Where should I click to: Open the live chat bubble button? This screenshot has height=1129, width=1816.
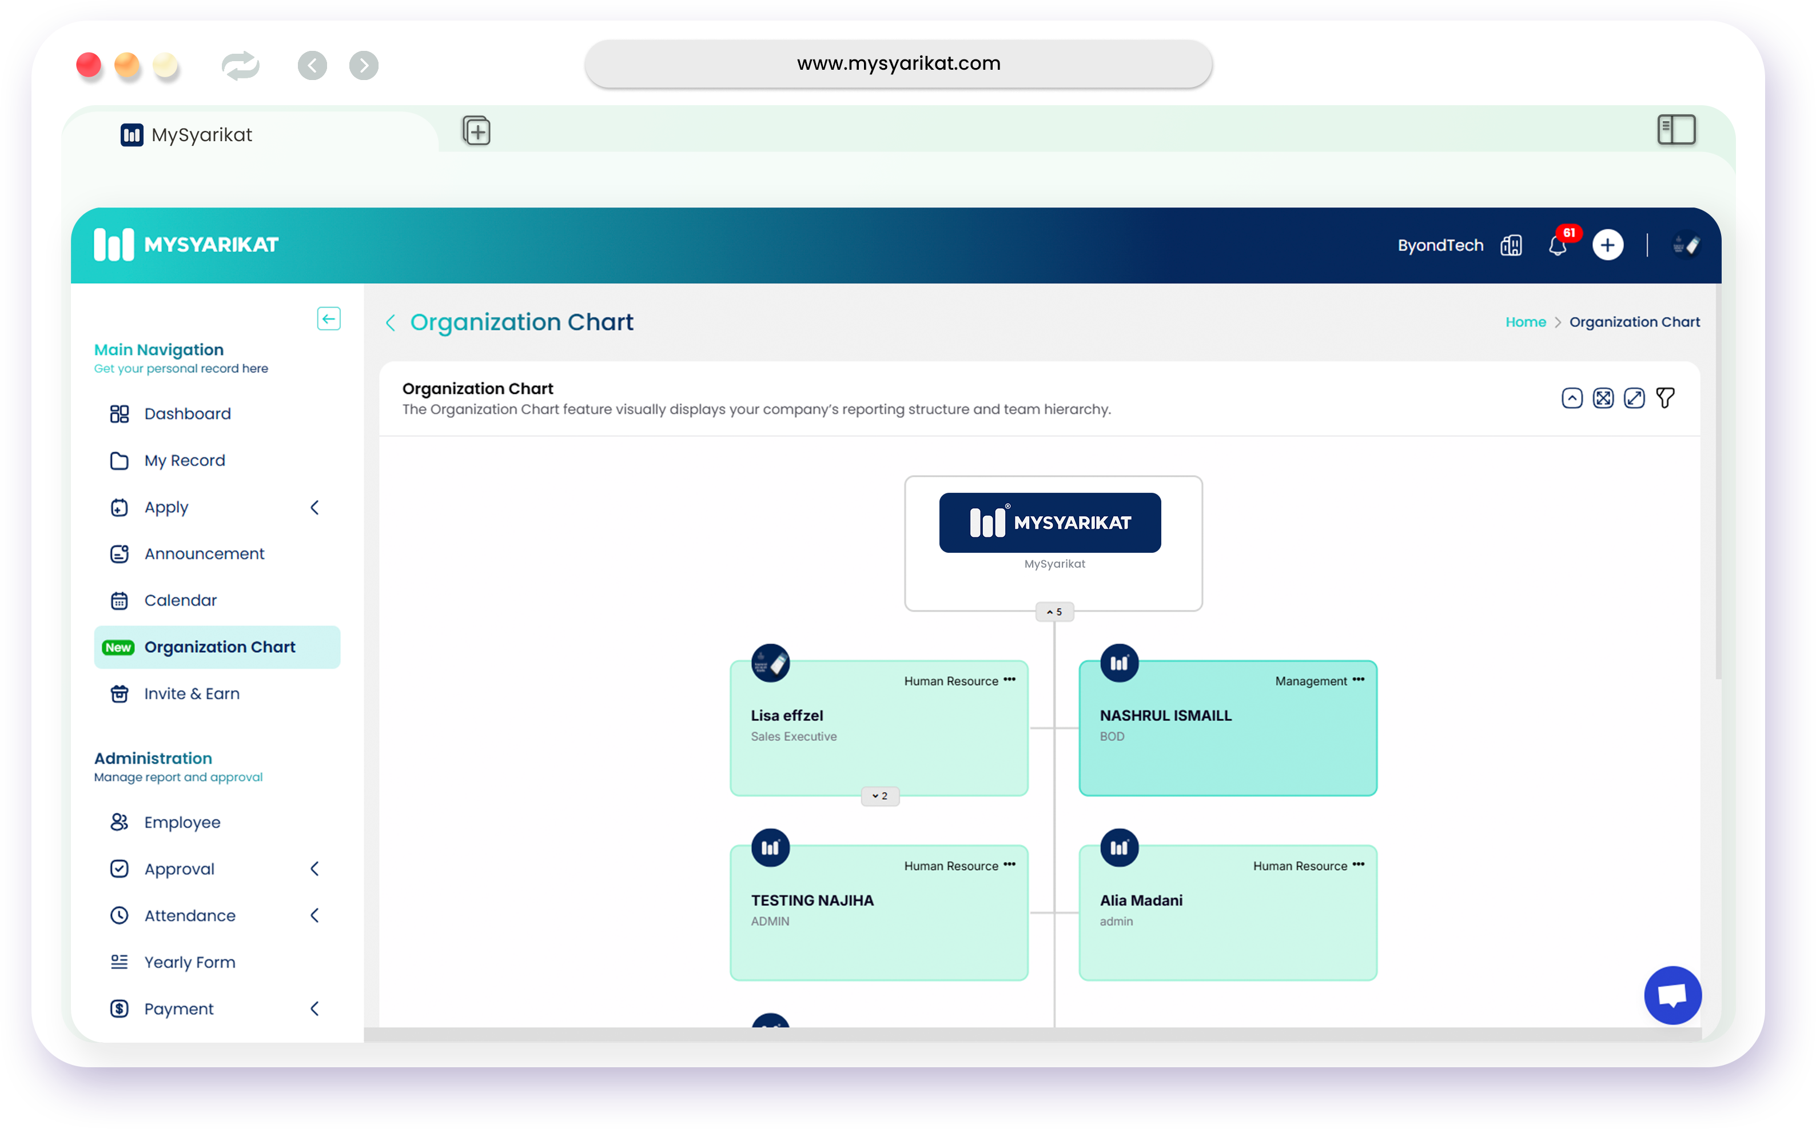point(1672,995)
